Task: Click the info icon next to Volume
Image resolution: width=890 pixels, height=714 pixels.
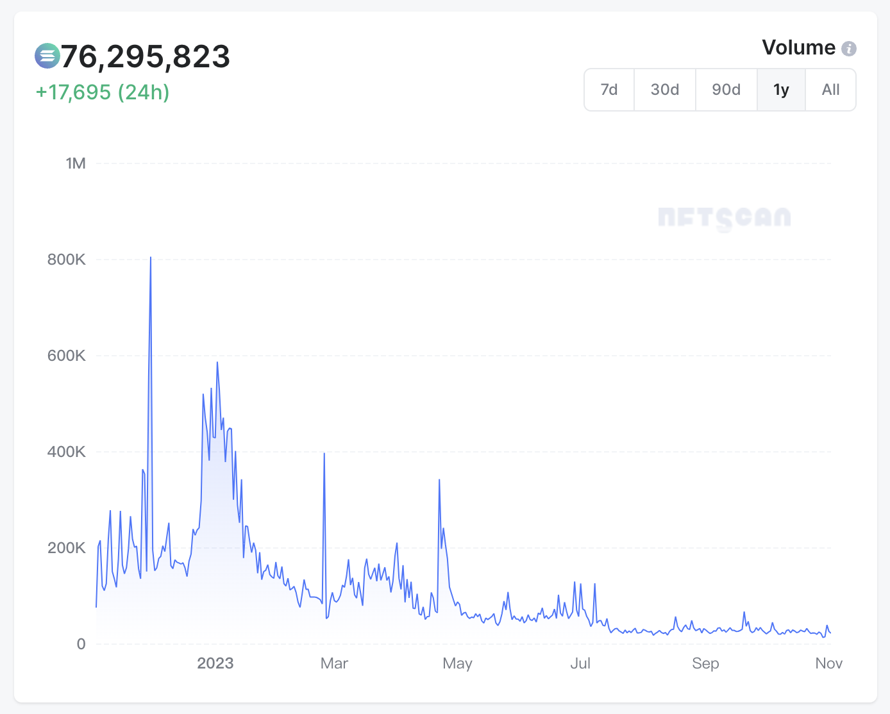Action: click(849, 49)
